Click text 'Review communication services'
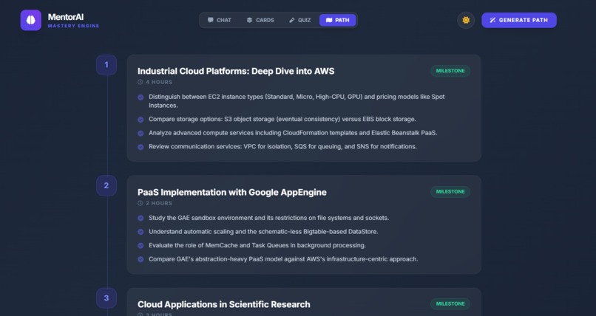Screen dimensions: 596x316 pyautogui.click(x=195, y=146)
